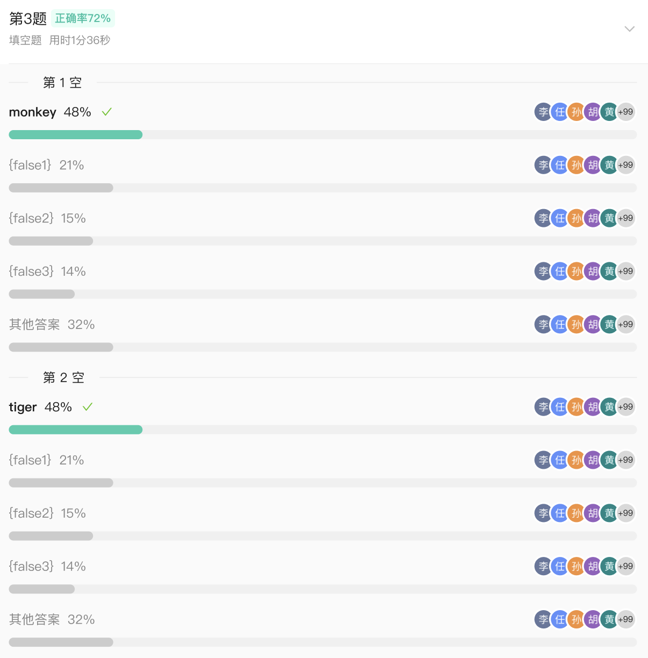
Task: Click the 胡 avatar in the first {false2} row
Action: coord(593,218)
